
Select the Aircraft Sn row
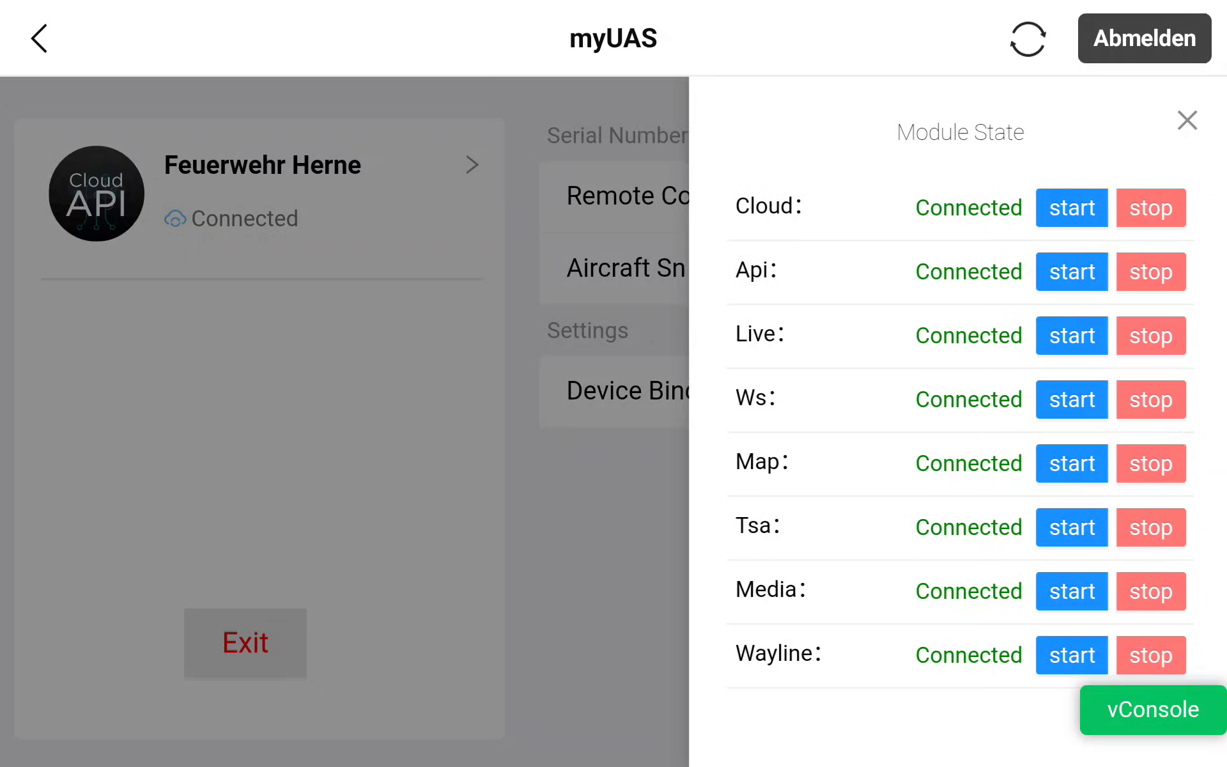click(615, 268)
